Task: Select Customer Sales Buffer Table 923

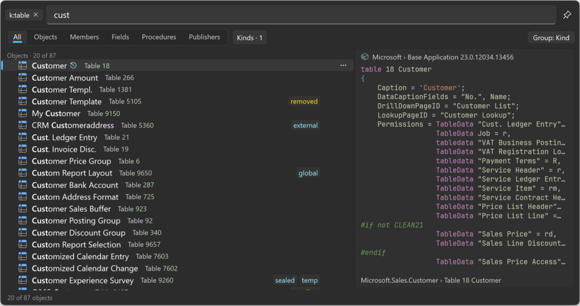Action: point(177,209)
